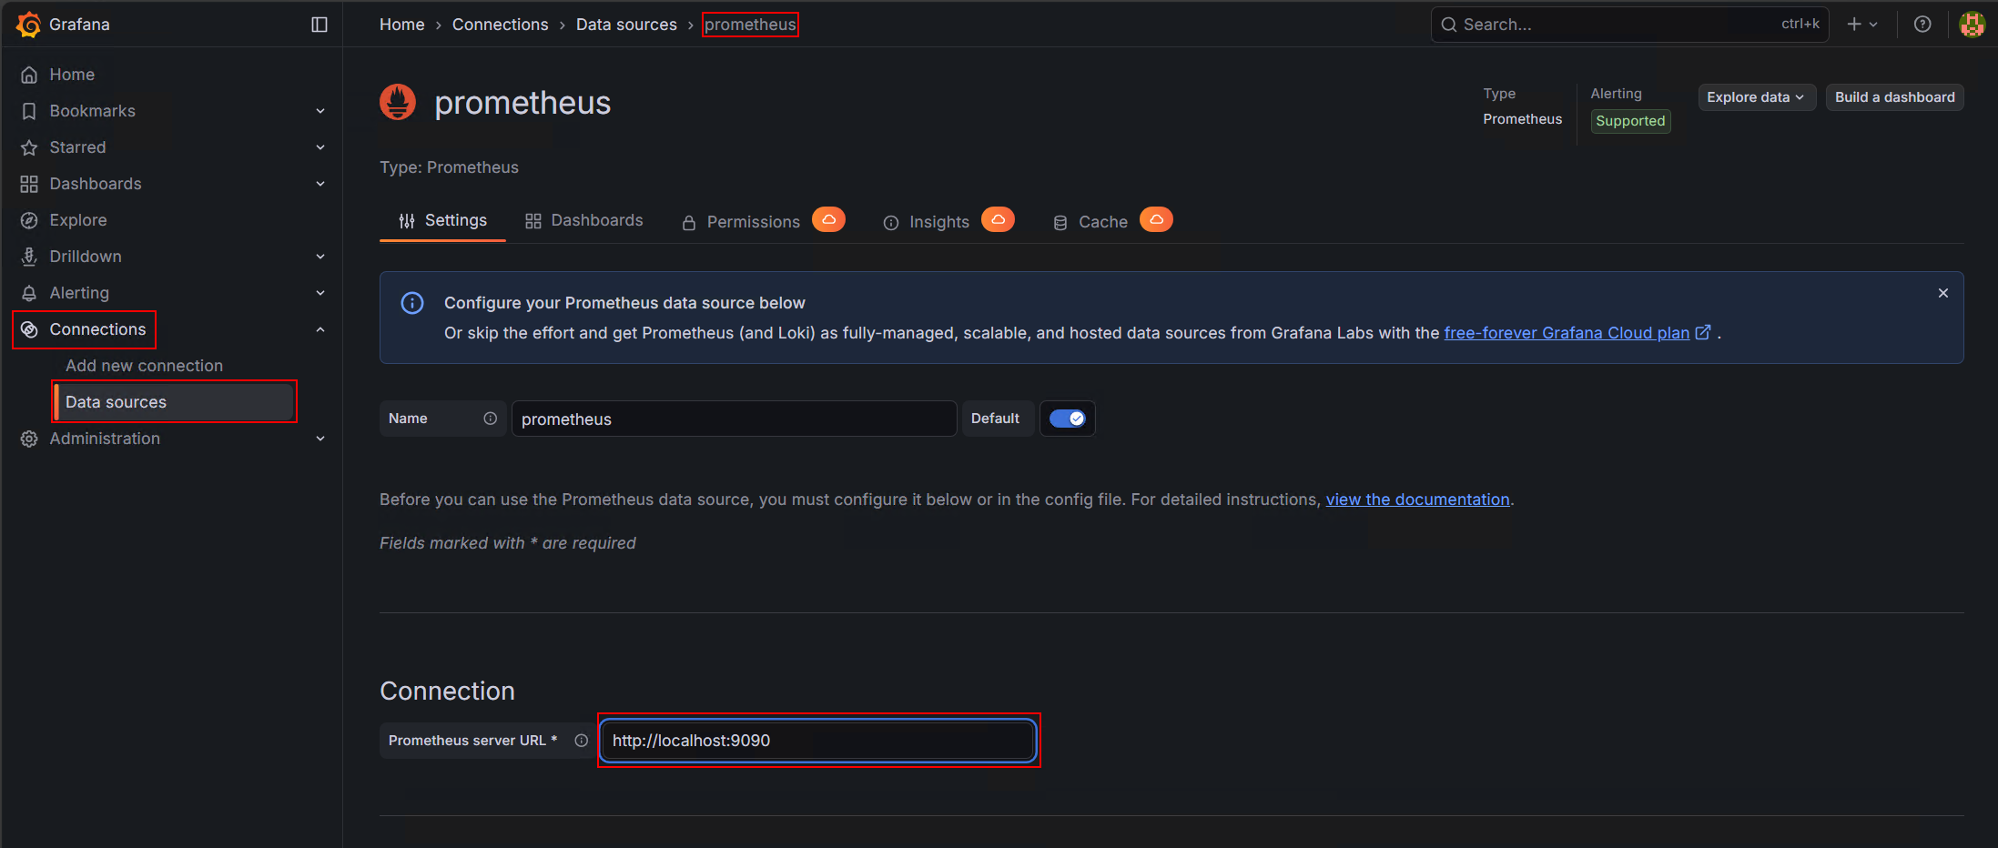Image resolution: width=1998 pixels, height=848 pixels.
Task: Click the collapse sidebar icon next to Grafana
Action: pyautogui.click(x=319, y=25)
